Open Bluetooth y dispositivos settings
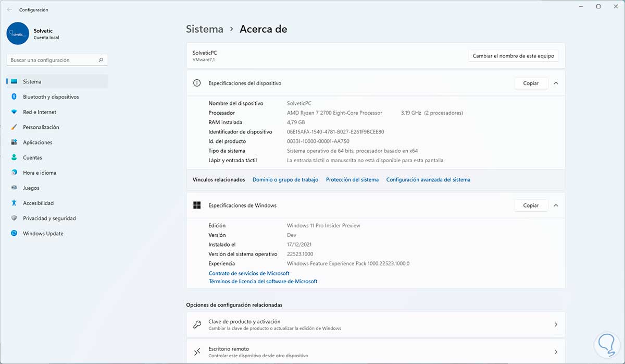This screenshot has height=364, width=625. coord(57,97)
